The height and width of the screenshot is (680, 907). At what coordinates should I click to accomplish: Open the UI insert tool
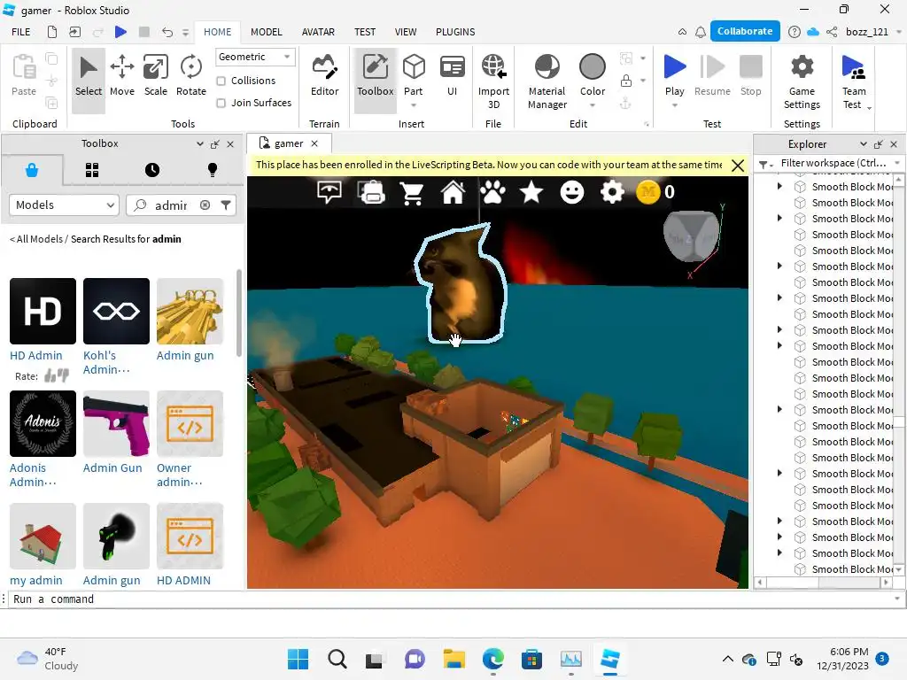click(453, 75)
